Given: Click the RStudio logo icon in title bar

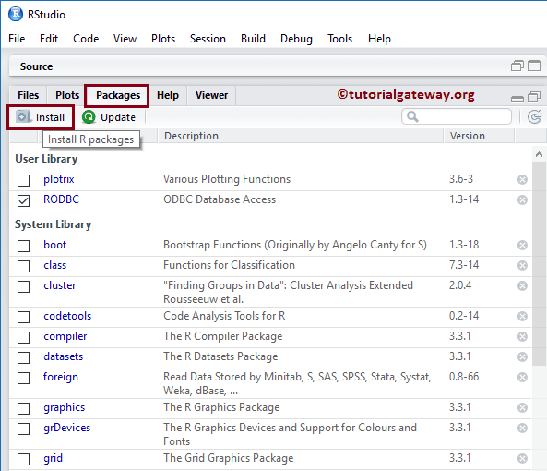Looking at the screenshot, I should (x=16, y=14).
